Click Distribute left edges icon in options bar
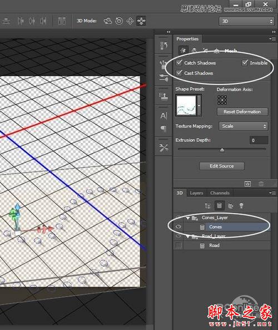 point(21,21)
